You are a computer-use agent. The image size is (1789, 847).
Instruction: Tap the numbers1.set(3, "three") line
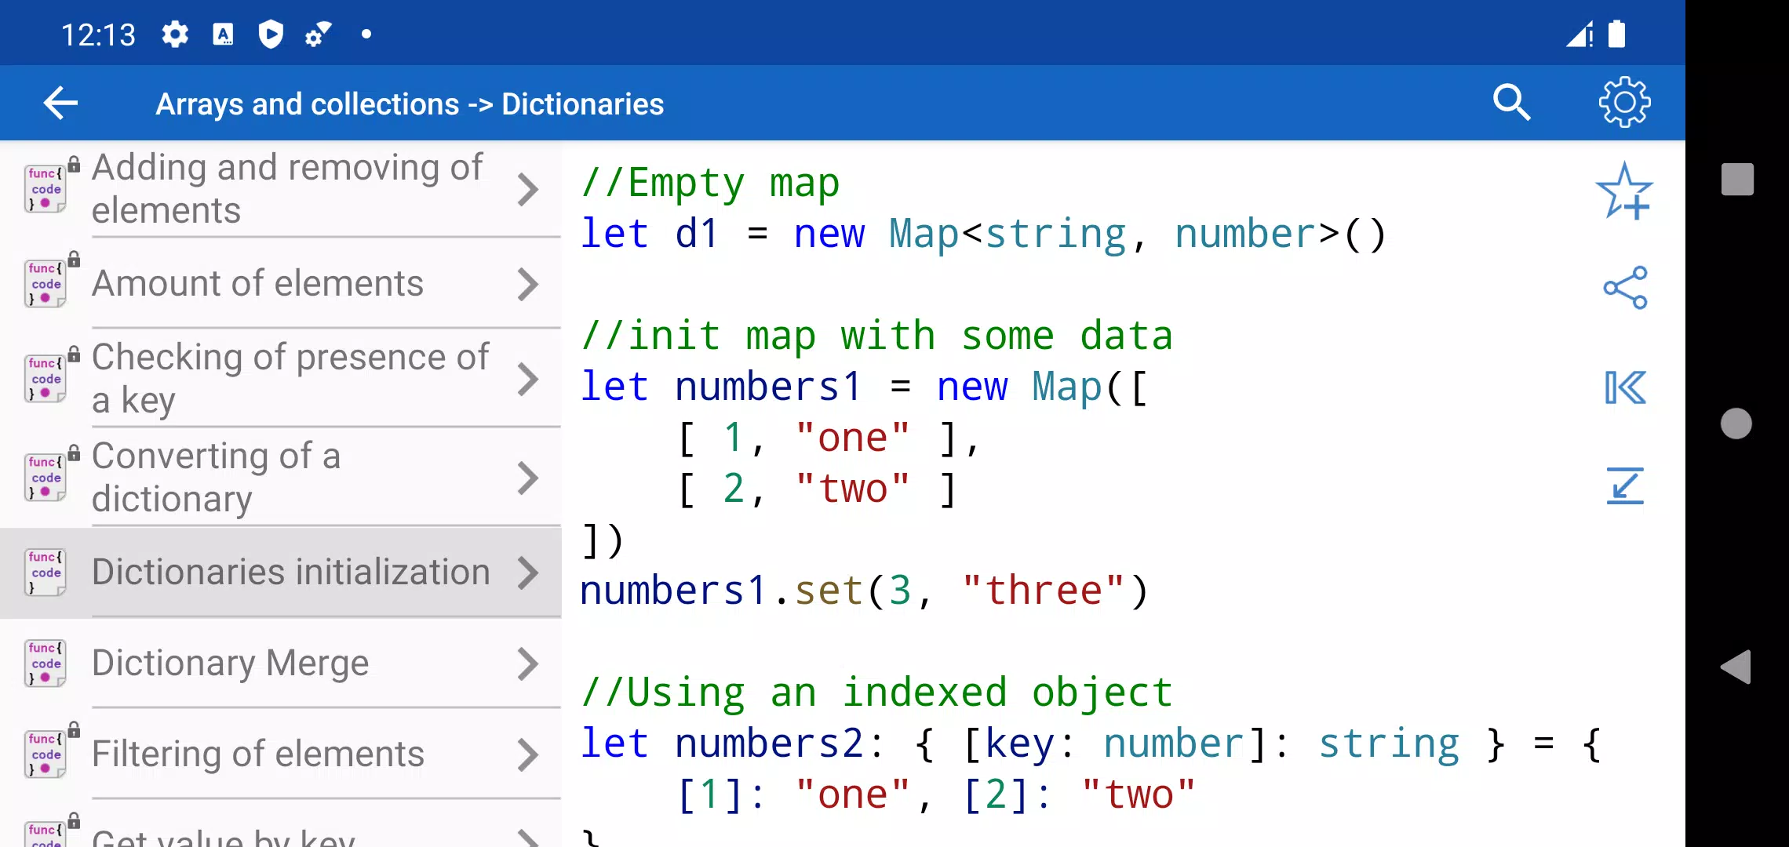click(x=864, y=591)
